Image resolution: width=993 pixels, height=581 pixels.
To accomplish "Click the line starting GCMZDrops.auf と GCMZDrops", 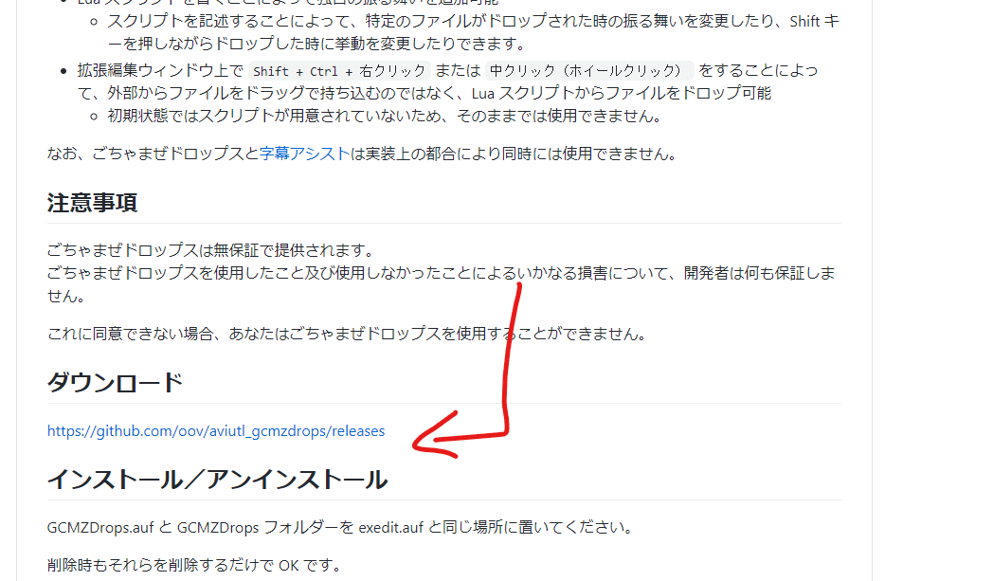I will pyautogui.click(x=341, y=527).
